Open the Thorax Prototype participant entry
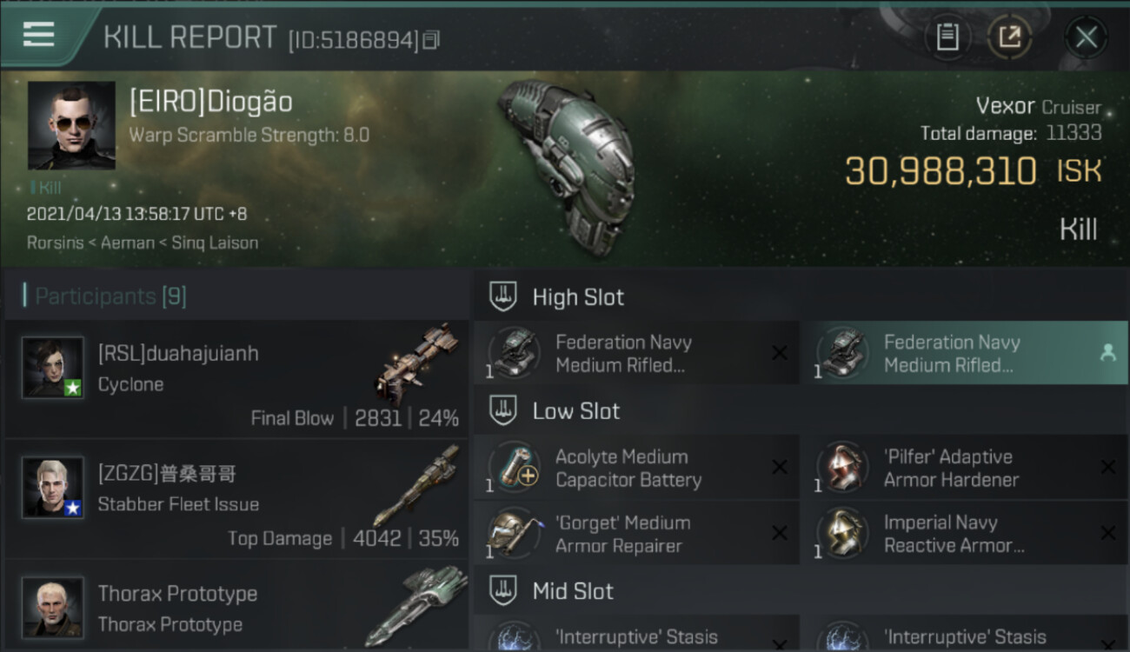1130x652 pixels. (236, 608)
